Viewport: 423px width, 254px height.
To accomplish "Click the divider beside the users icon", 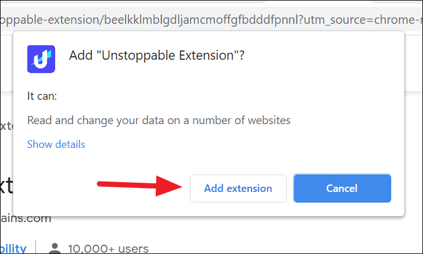I will [x=36, y=247].
